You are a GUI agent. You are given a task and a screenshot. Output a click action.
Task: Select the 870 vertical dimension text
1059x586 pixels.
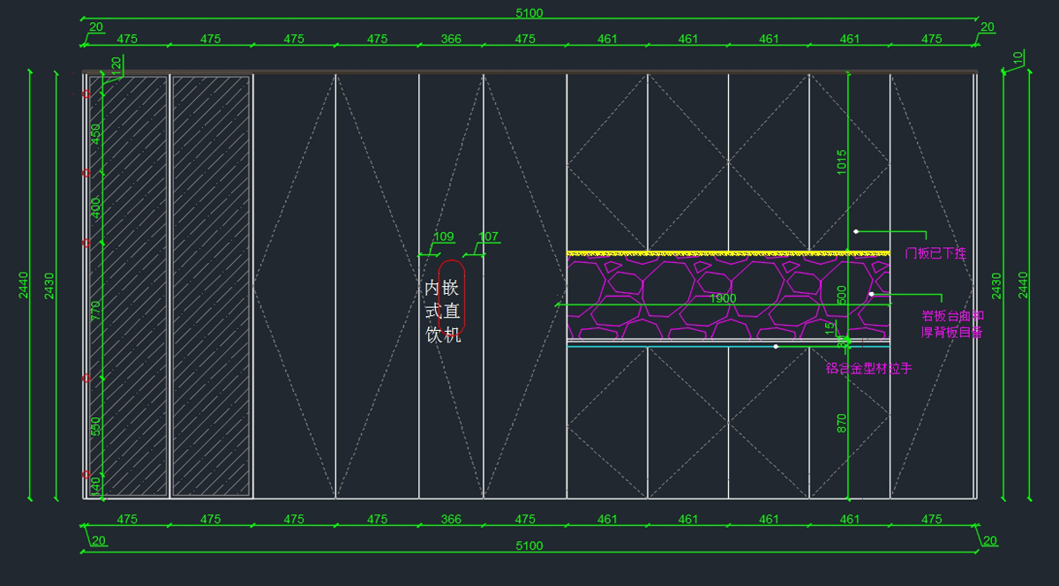842,423
